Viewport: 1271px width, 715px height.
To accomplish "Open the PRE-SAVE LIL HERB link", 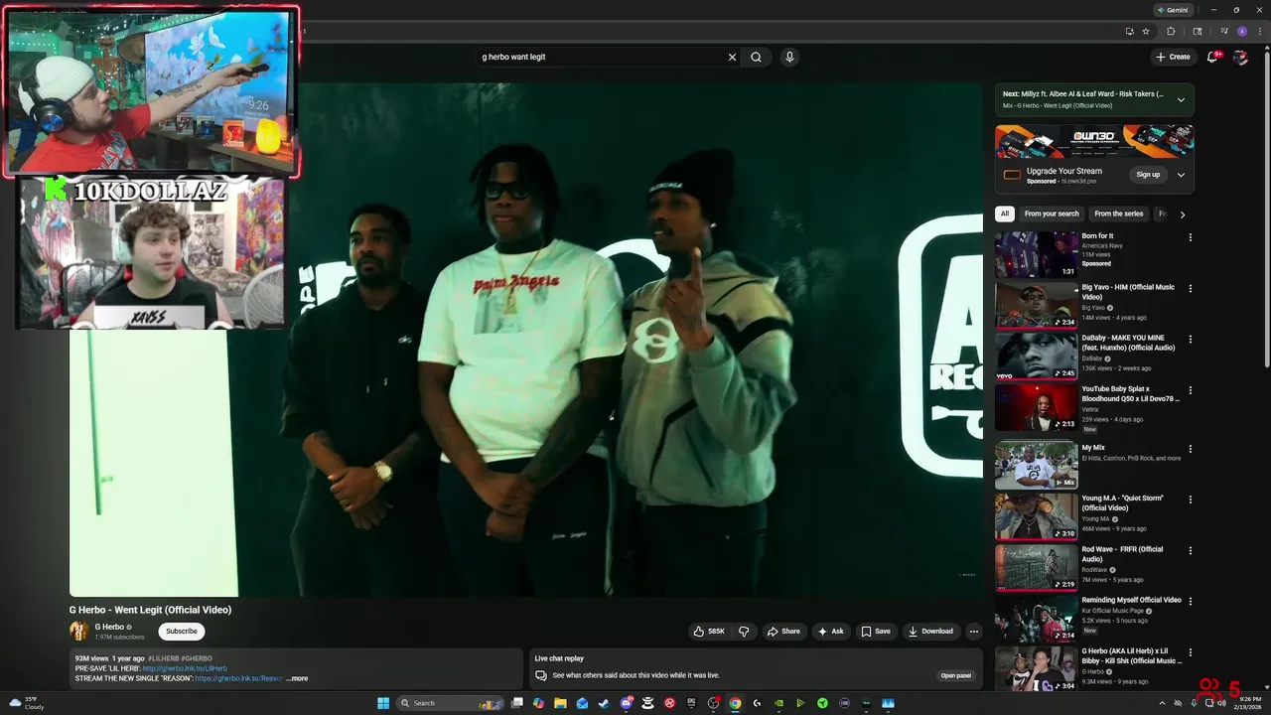I will pyautogui.click(x=185, y=668).
